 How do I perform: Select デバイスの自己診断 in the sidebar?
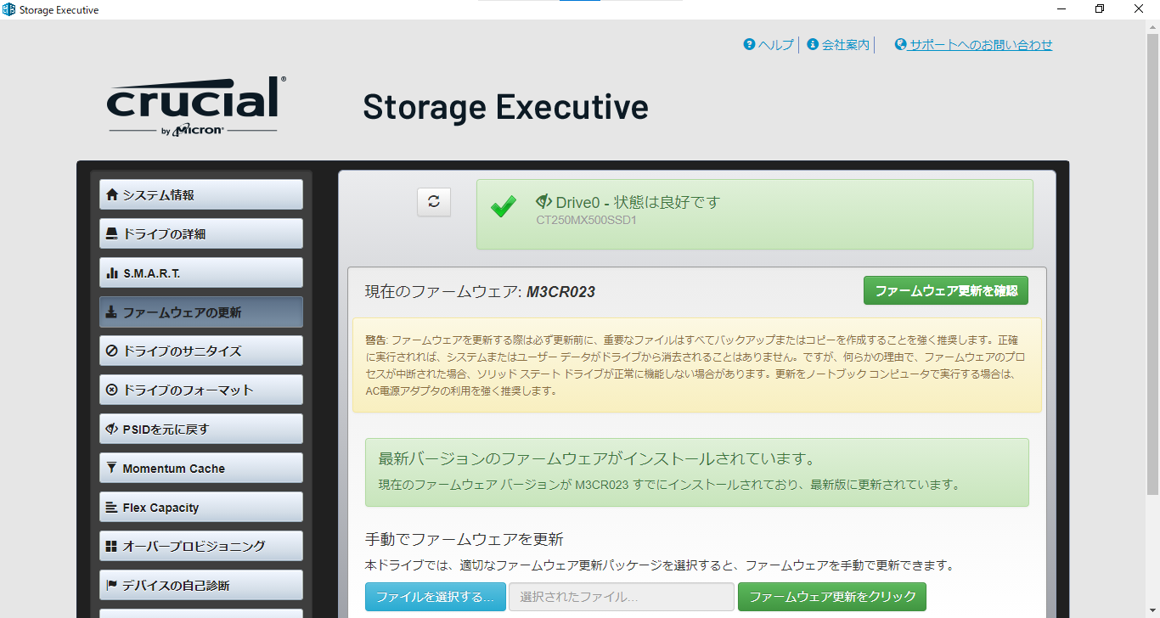[201, 585]
